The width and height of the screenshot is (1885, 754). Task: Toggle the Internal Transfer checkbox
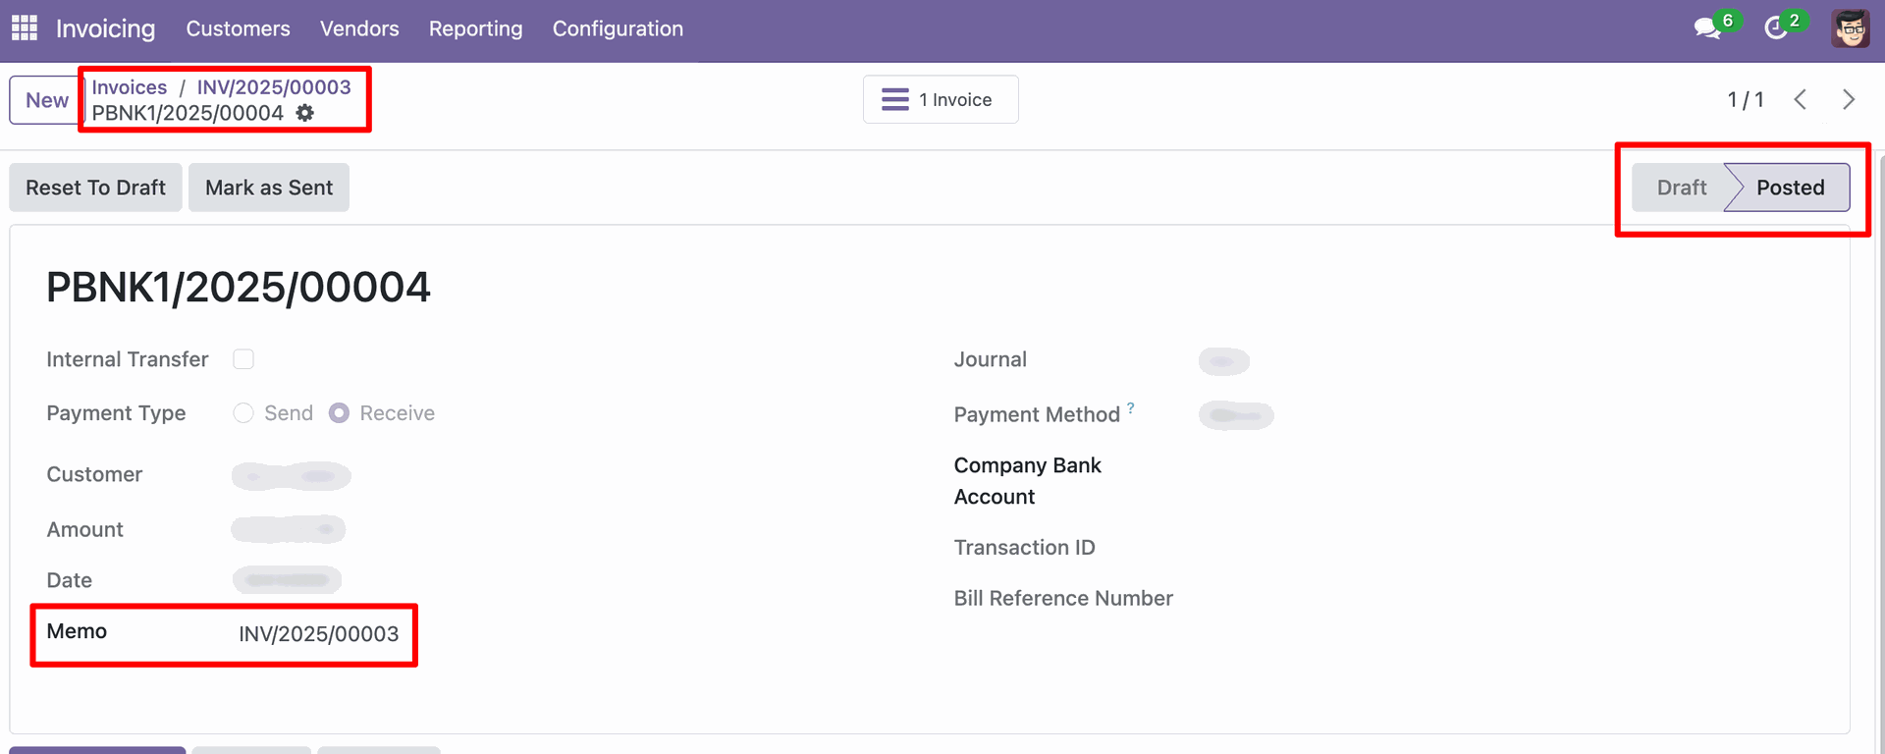243,359
